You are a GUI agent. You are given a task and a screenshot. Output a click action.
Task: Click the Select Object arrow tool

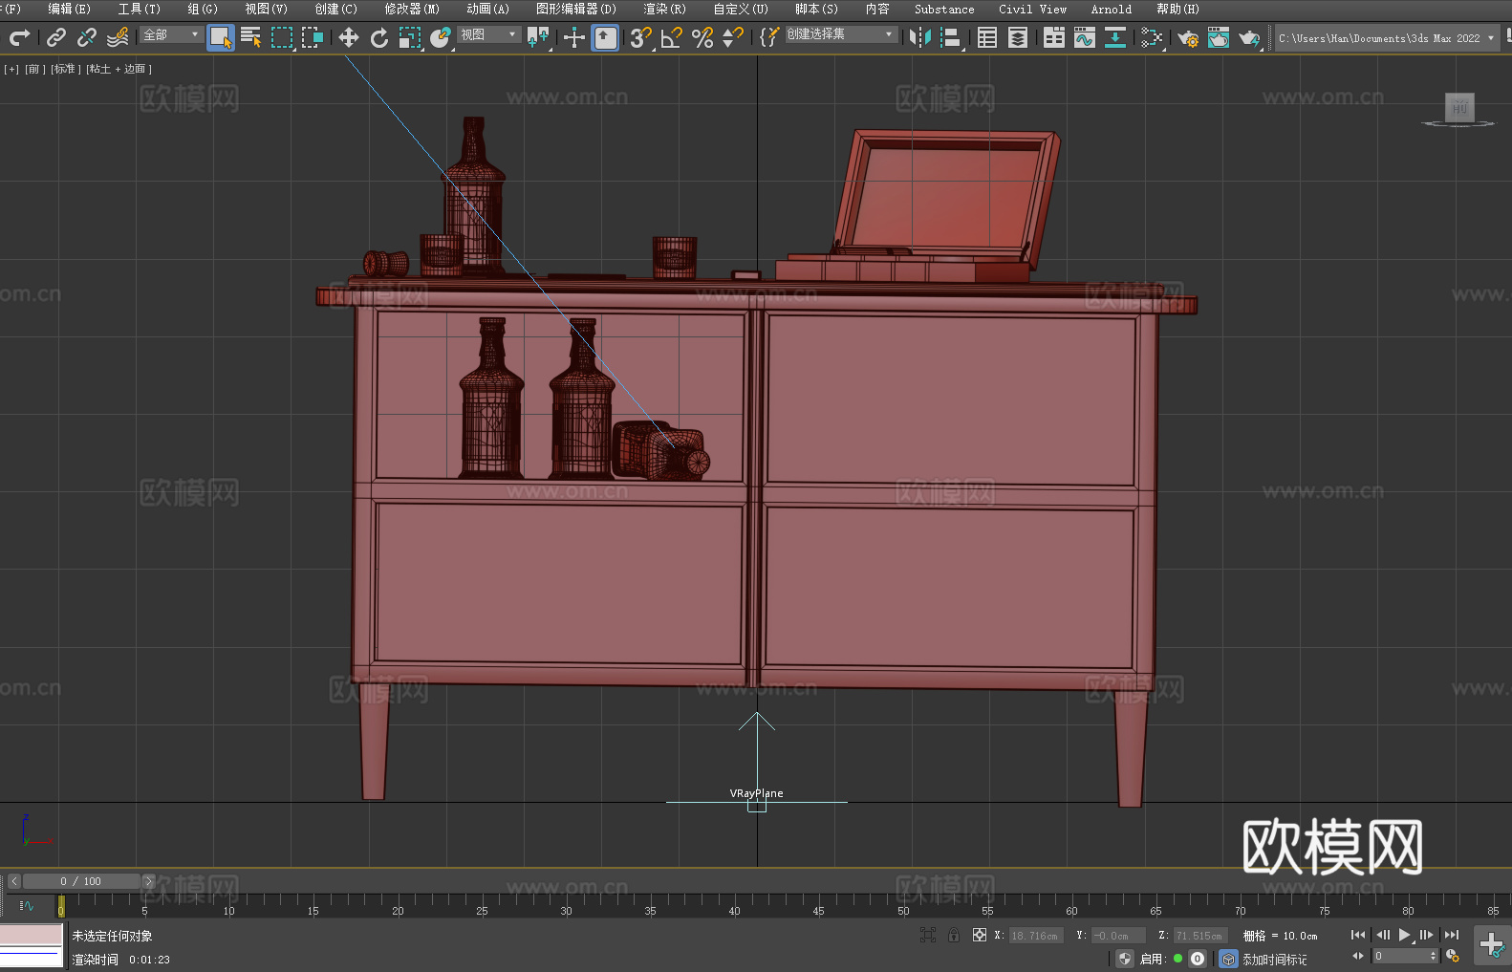pos(221,37)
